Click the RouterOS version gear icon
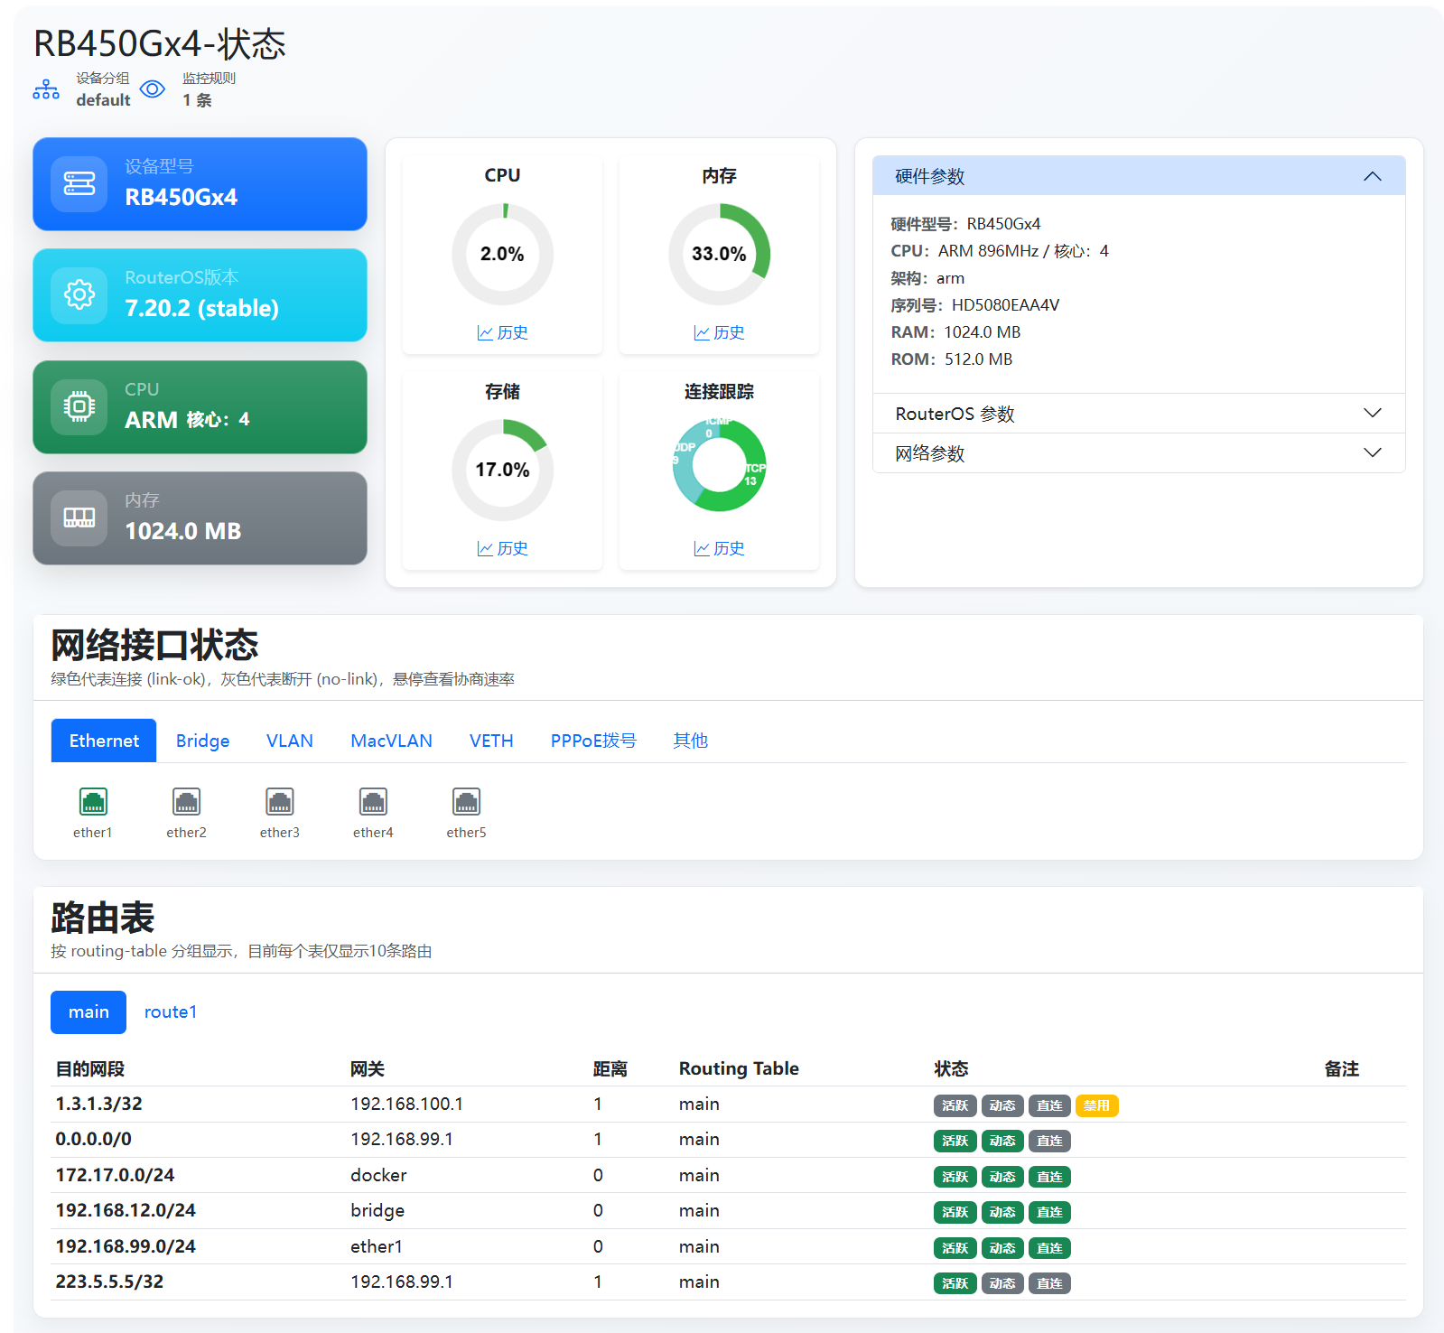The height and width of the screenshot is (1333, 1444). [79, 294]
